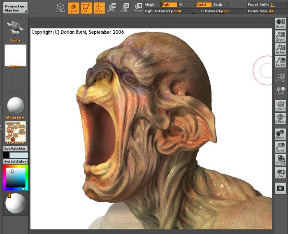288x234 pixels.
Task: Enable Zsub sculpt mode
Action: [221, 5]
